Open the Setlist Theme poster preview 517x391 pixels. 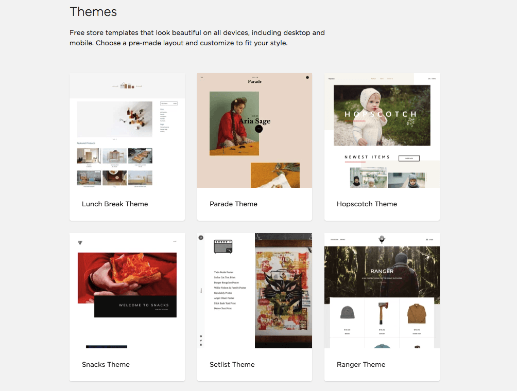(283, 291)
